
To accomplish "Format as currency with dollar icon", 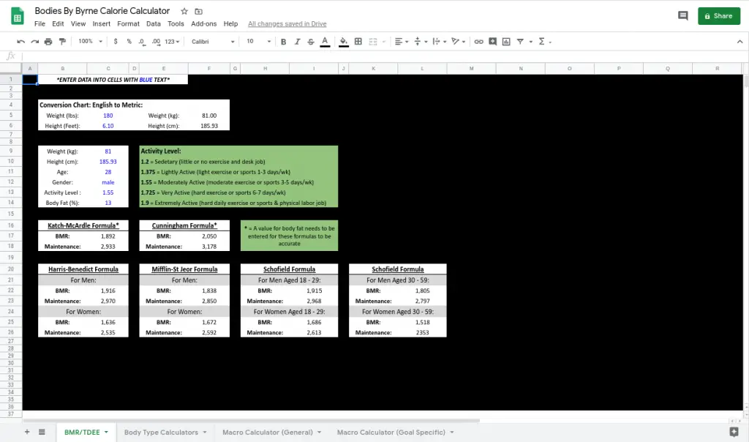I will [x=116, y=42].
